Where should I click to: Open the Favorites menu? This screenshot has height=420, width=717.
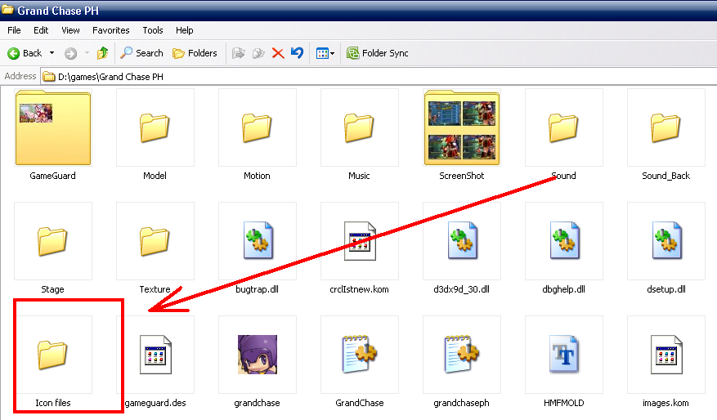point(110,30)
